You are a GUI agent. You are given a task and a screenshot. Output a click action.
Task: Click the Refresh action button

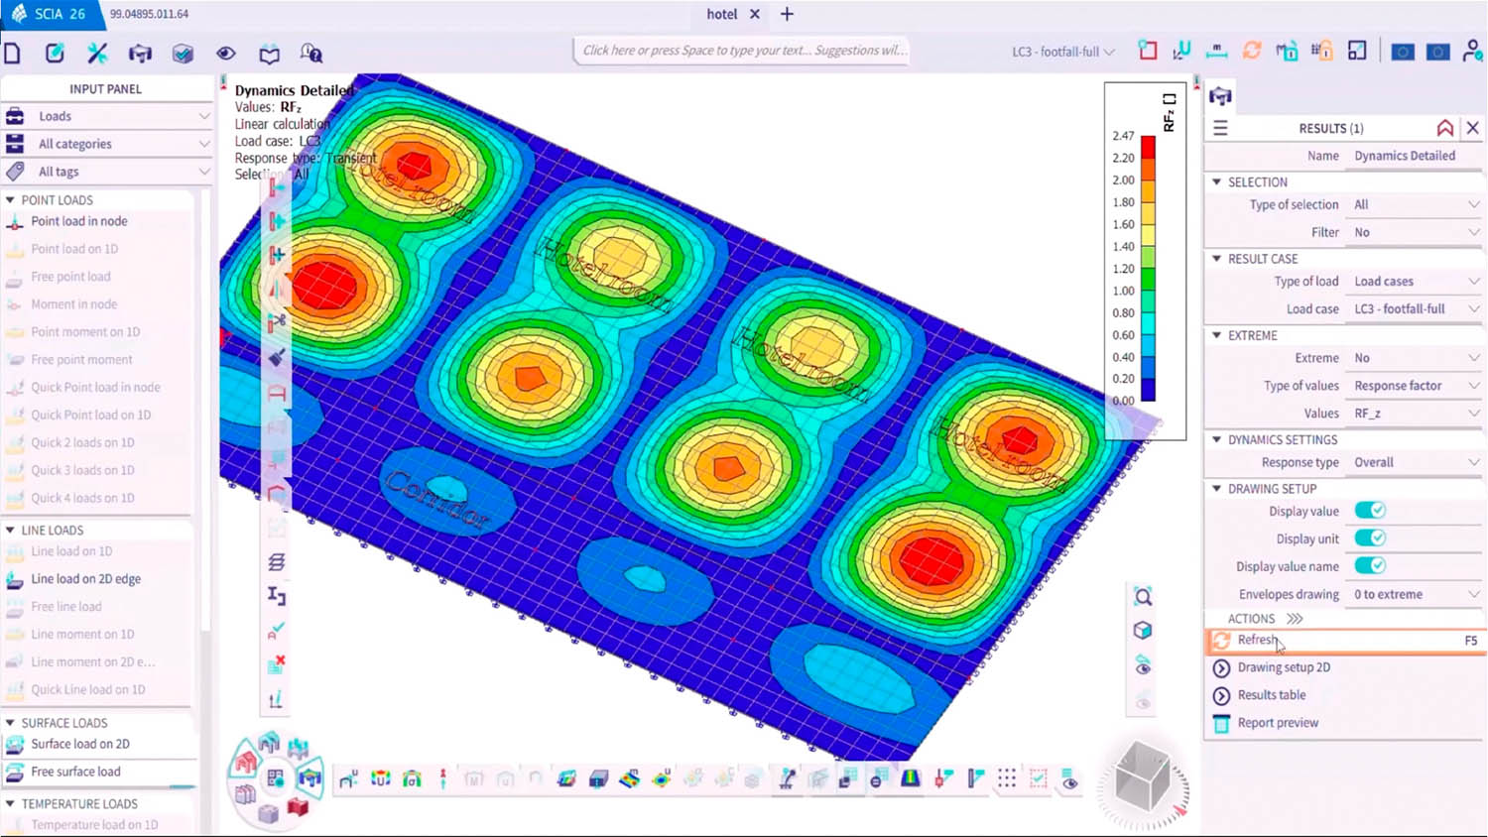1257,641
